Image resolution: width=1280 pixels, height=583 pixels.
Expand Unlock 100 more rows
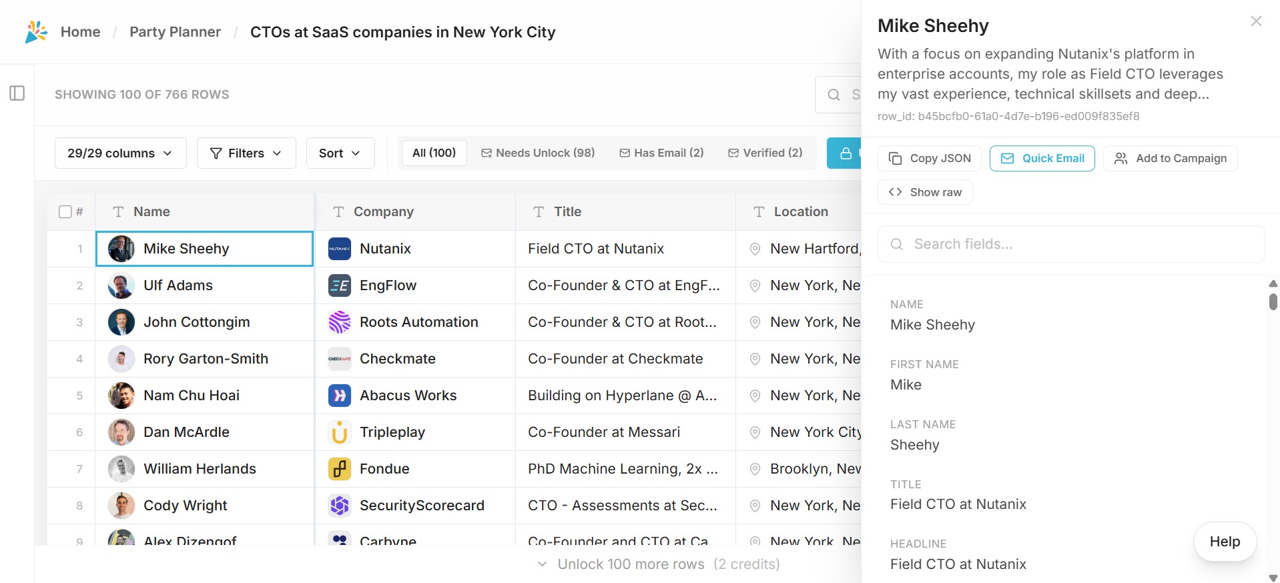(x=658, y=564)
